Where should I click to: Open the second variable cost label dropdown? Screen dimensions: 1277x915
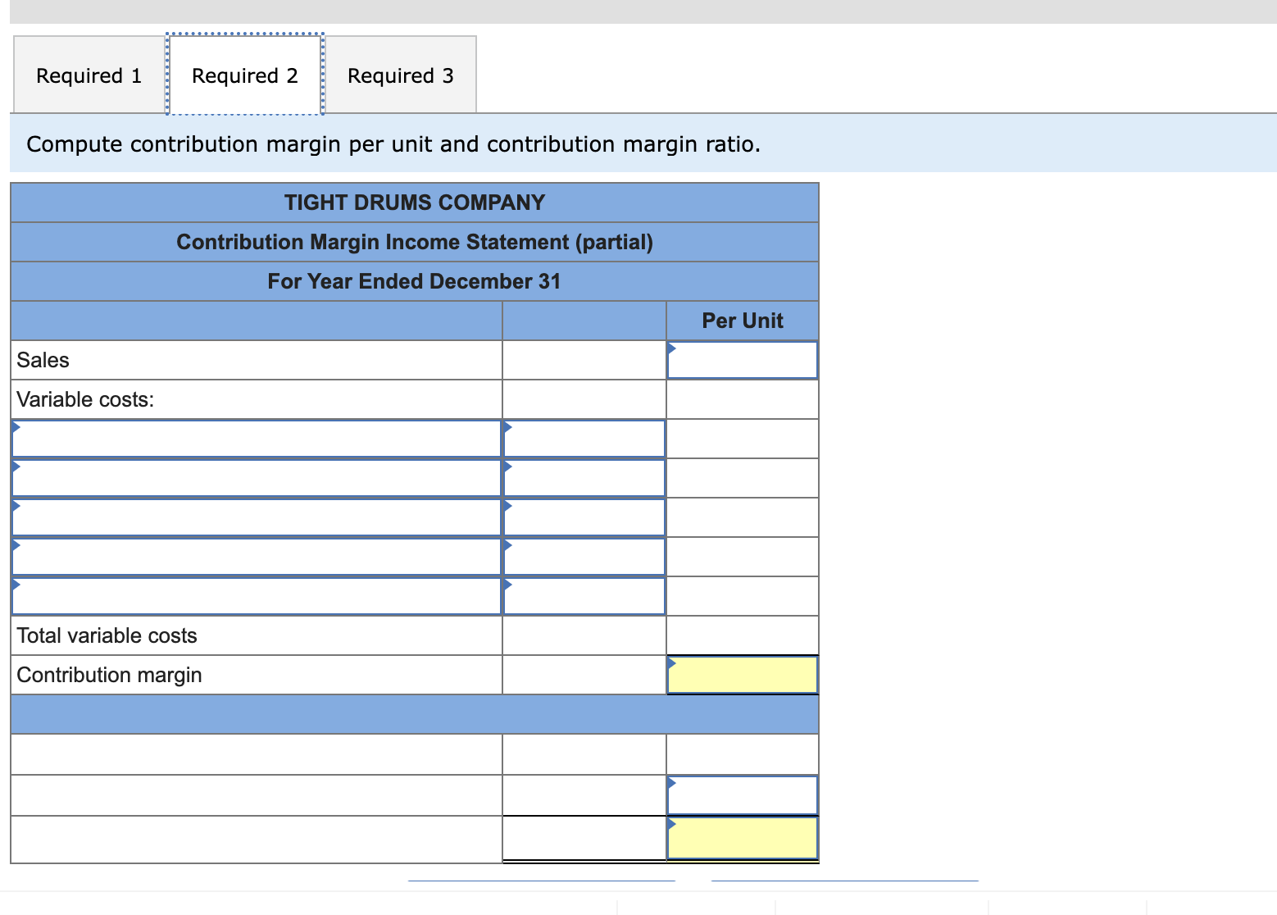256,478
